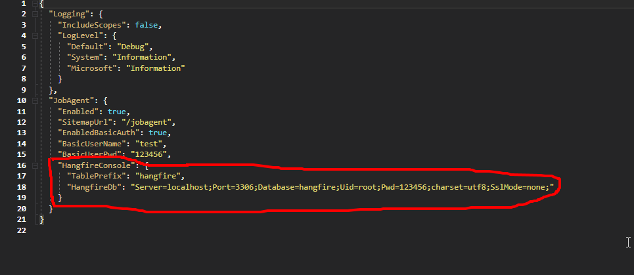634x275 pixels.
Task: Click the "Information" value on the System line
Action: coord(143,57)
